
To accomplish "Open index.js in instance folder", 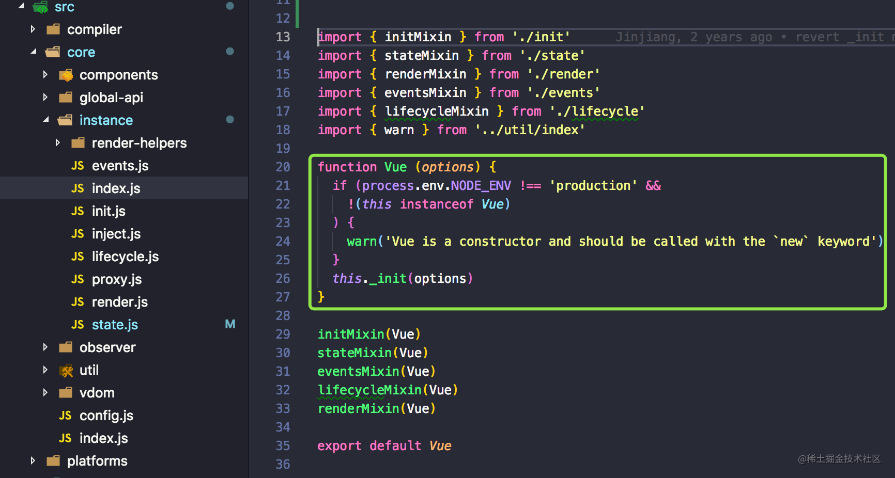I will tap(116, 188).
